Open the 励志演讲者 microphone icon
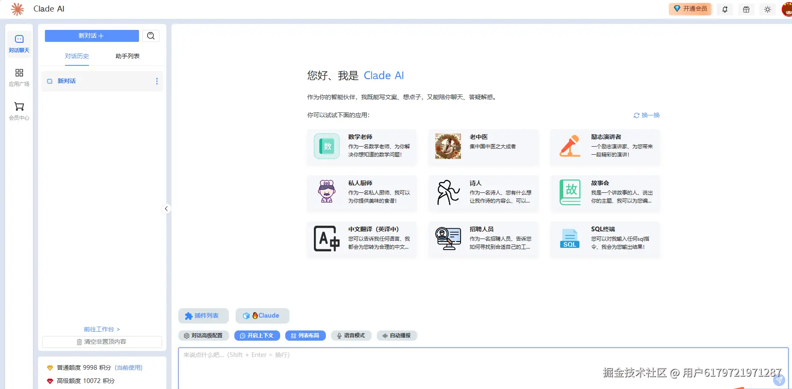This screenshot has width=792, height=389. (570, 146)
